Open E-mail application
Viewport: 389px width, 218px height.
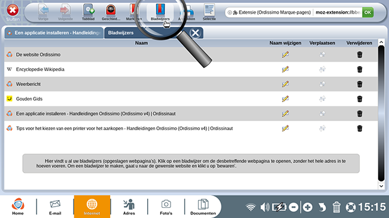click(55, 207)
